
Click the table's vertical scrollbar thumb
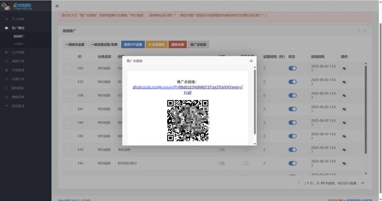pos(366,110)
